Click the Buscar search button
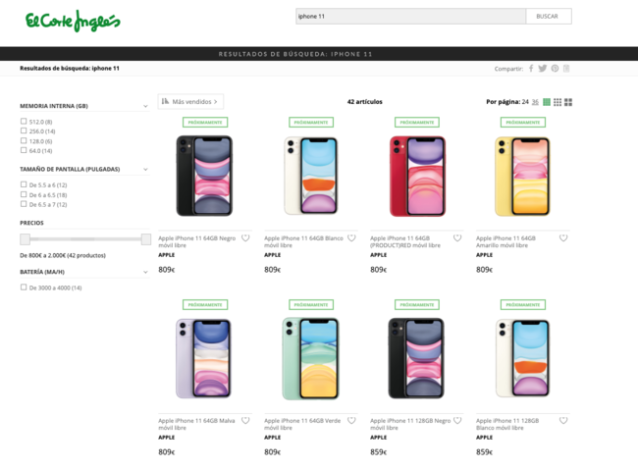The height and width of the screenshot is (470, 638). [x=548, y=17]
